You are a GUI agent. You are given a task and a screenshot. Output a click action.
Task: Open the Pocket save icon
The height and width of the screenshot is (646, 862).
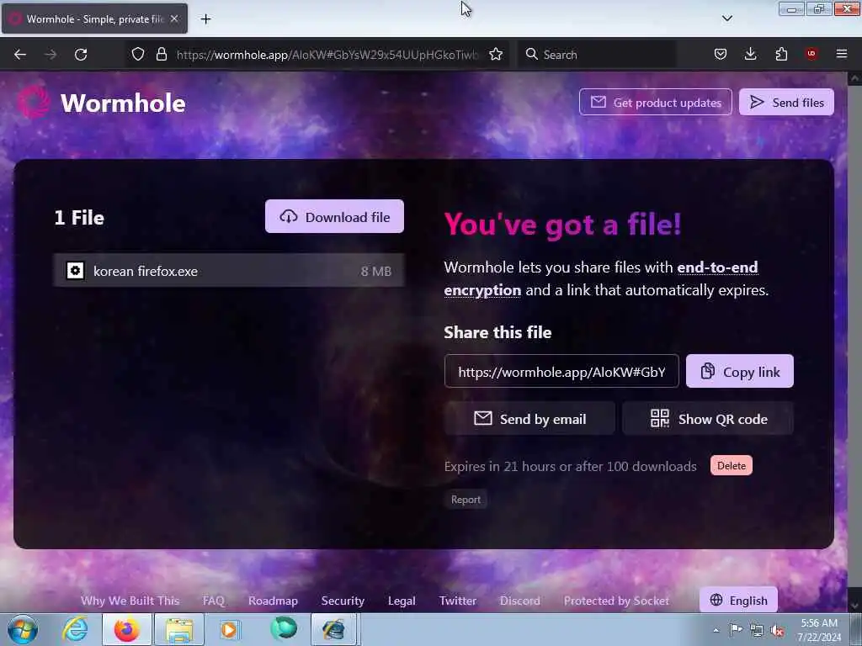pyautogui.click(x=721, y=54)
